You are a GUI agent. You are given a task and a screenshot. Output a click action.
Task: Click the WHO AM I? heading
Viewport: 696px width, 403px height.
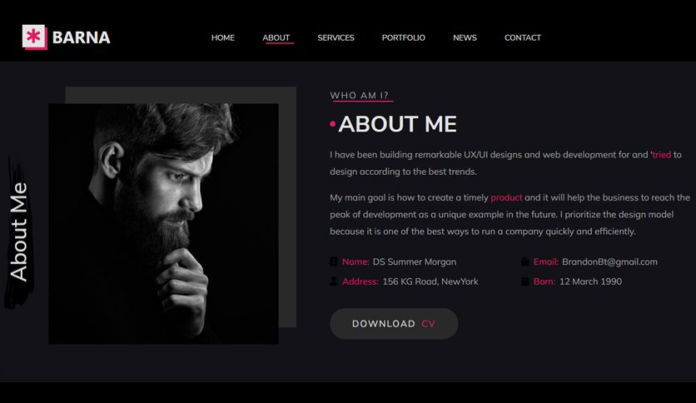(x=359, y=96)
